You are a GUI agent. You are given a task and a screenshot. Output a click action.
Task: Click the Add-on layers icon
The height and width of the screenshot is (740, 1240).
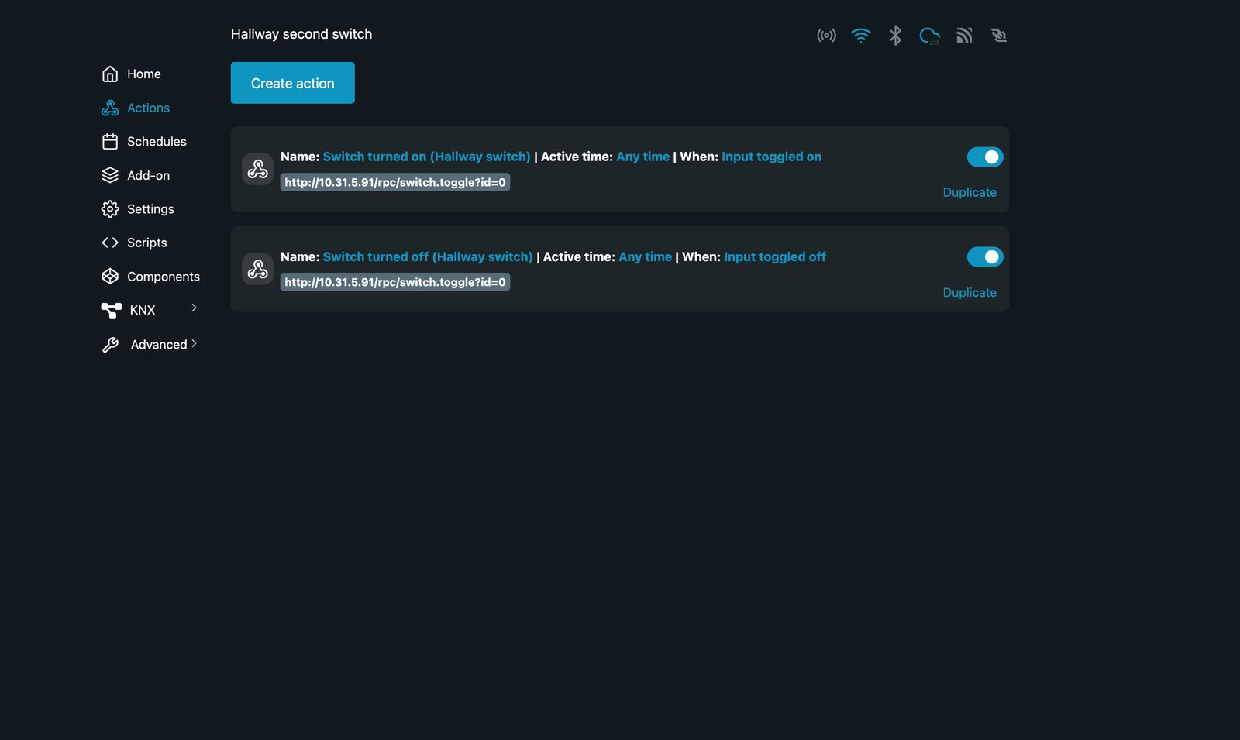point(110,175)
